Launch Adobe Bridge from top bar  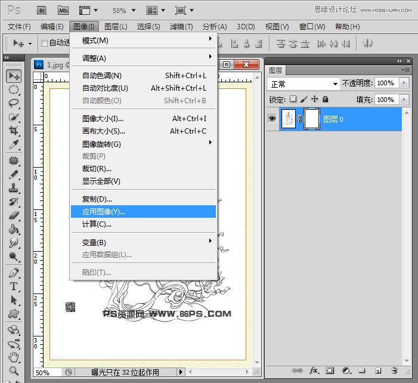pyautogui.click(x=42, y=11)
